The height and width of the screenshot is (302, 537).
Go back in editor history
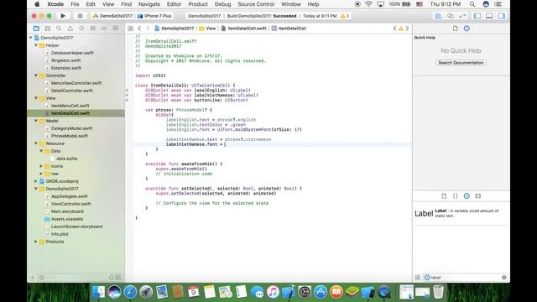click(139, 29)
